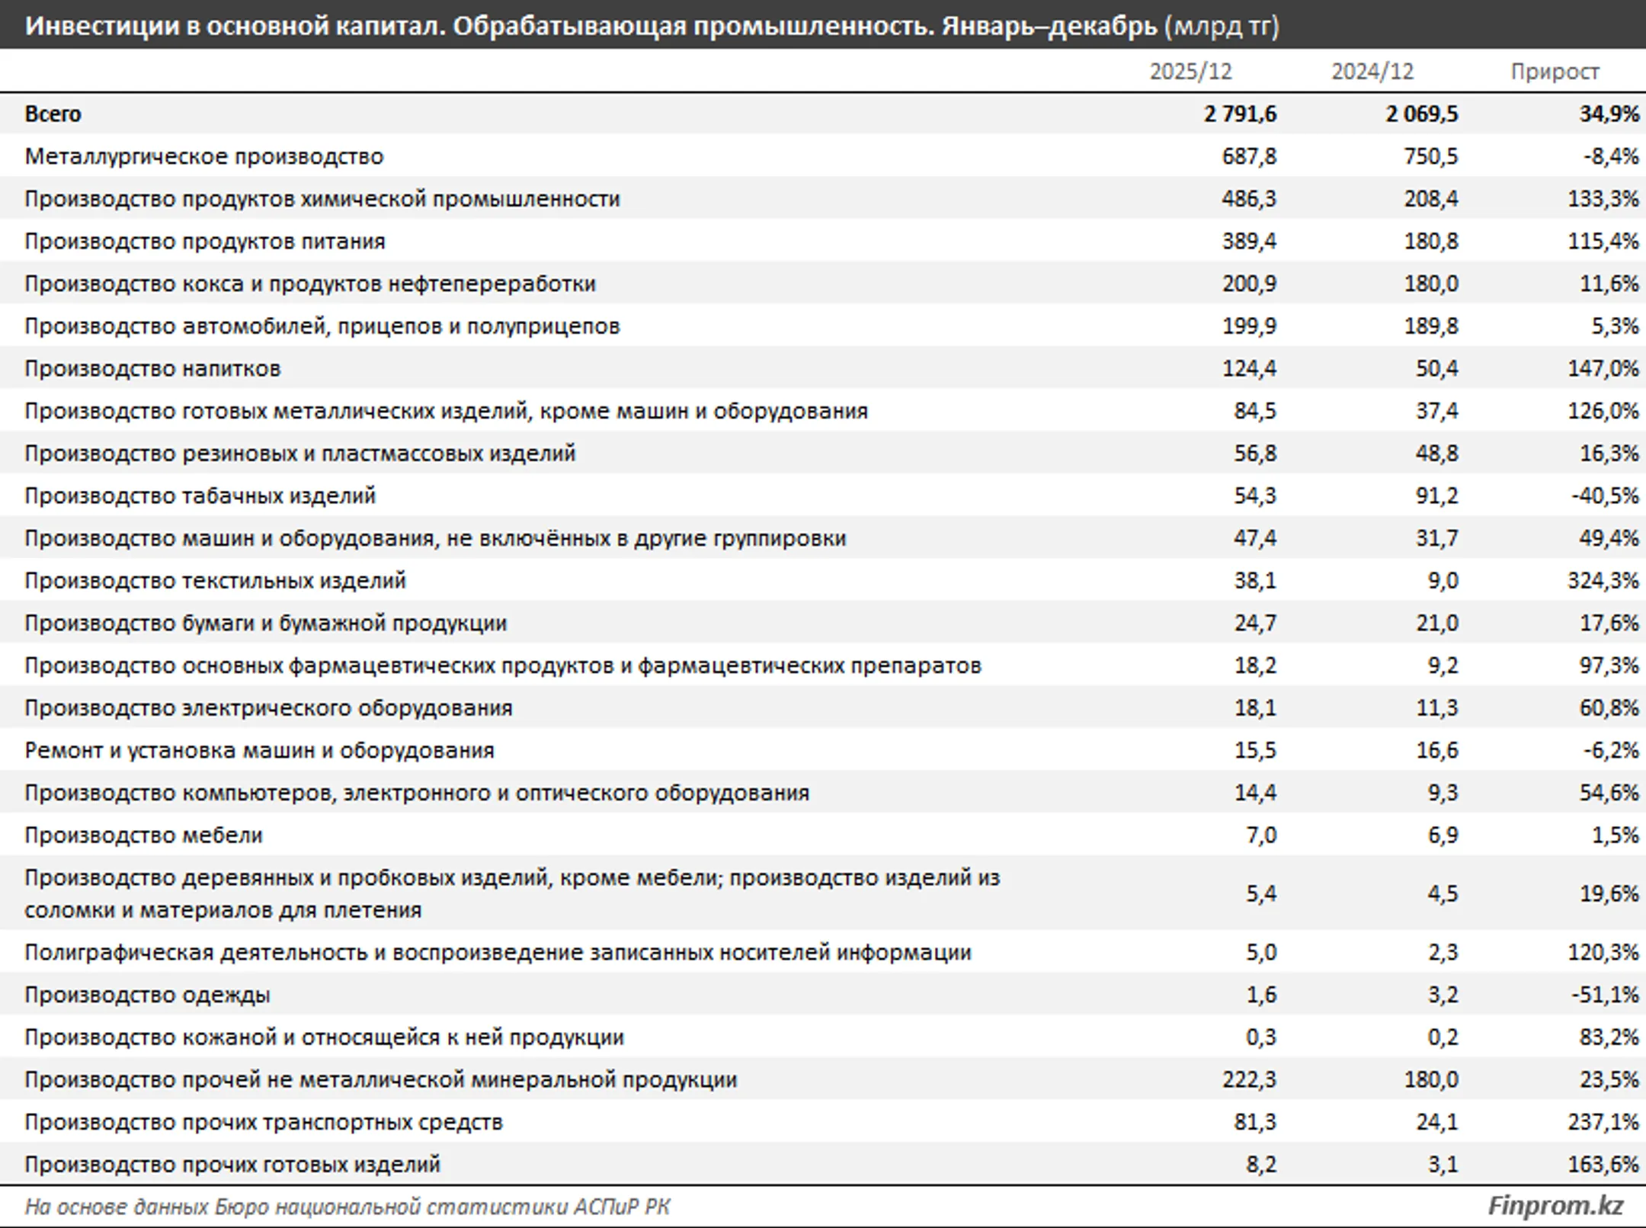Screen dimensions: 1646x1228
Task: Select the Производство мебели row label
Action: [144, 835]
